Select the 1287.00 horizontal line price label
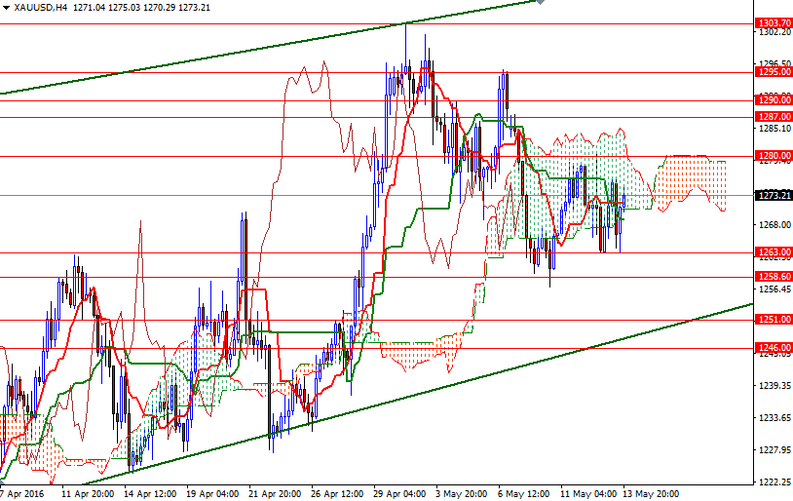Image resolution: width=793 pixels, height=501 pixels. pyautogui.click(x=774, y=117)
